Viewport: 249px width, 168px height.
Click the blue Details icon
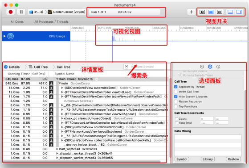click(x=6, y=67)
